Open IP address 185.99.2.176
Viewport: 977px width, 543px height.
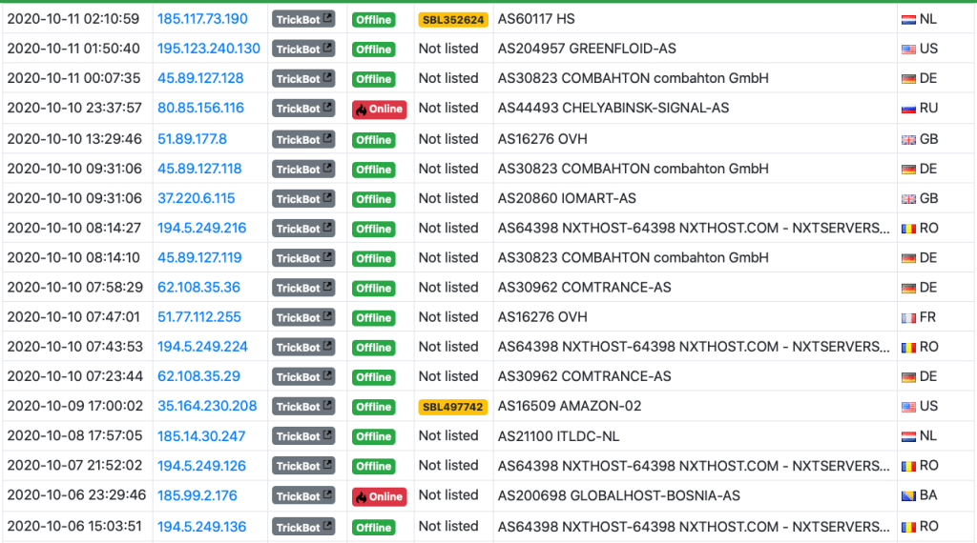point(197,495)
